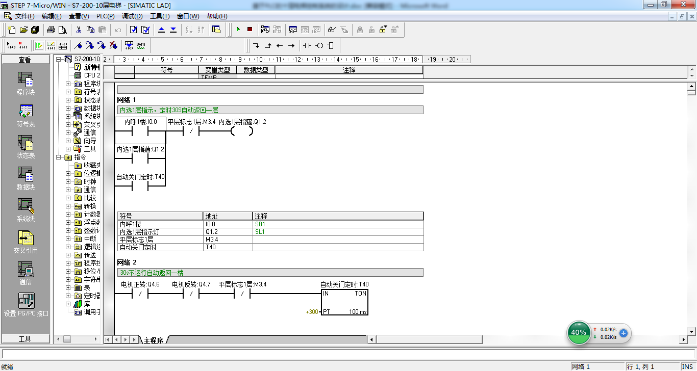
Task: Click the chart status icon
Action: click(x=293, y=30)
